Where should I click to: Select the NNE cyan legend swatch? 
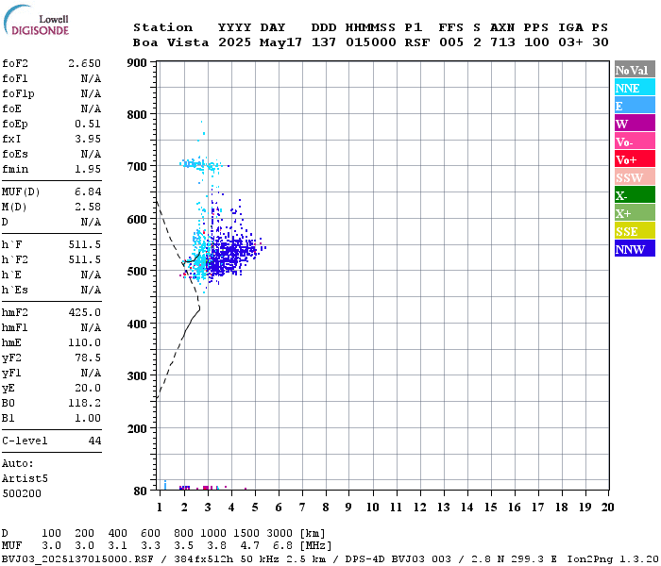(635, 88)
